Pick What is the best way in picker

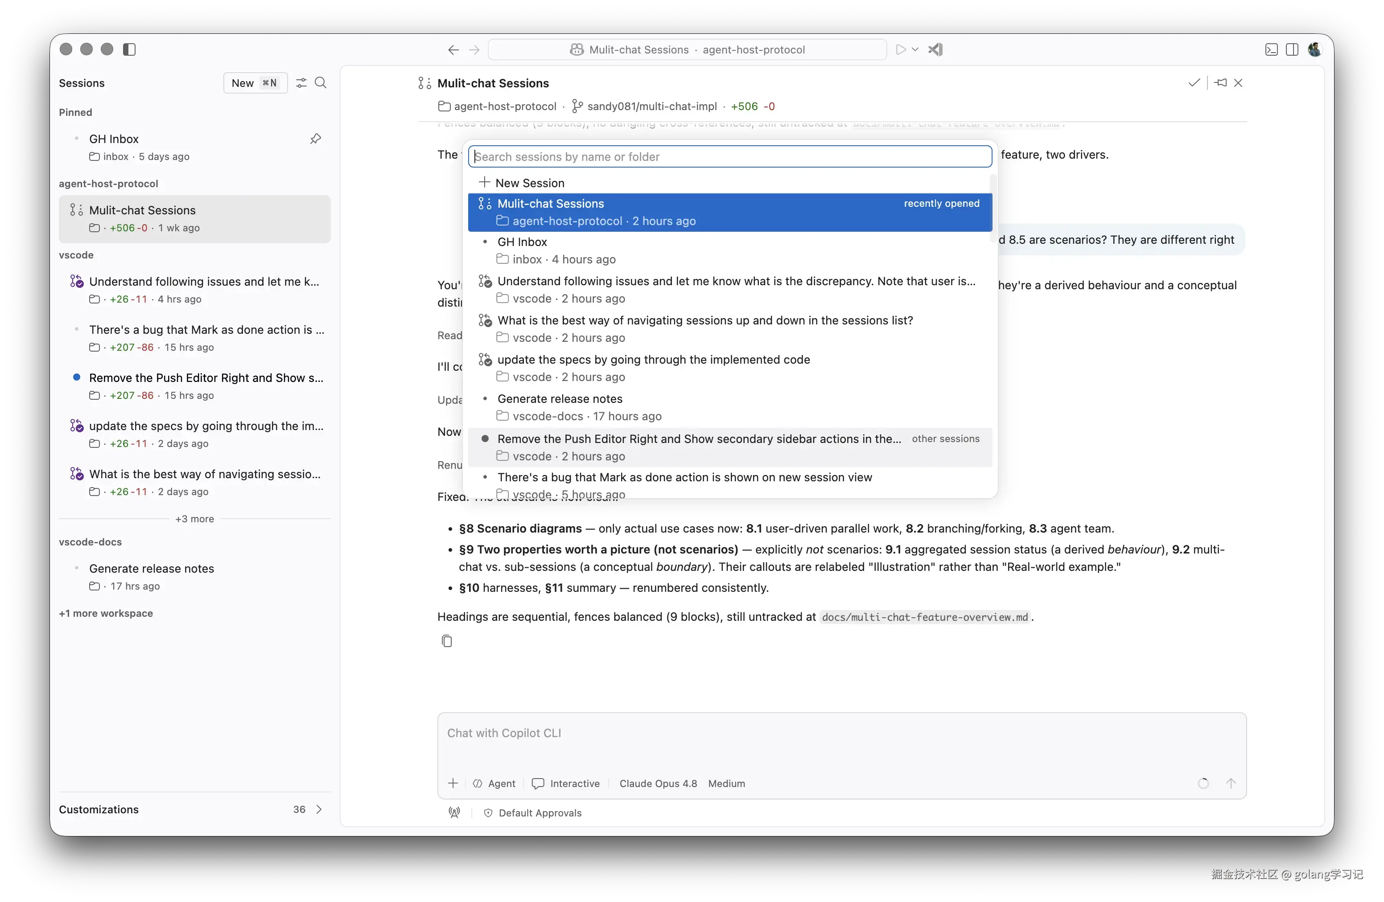pos(730,329)
